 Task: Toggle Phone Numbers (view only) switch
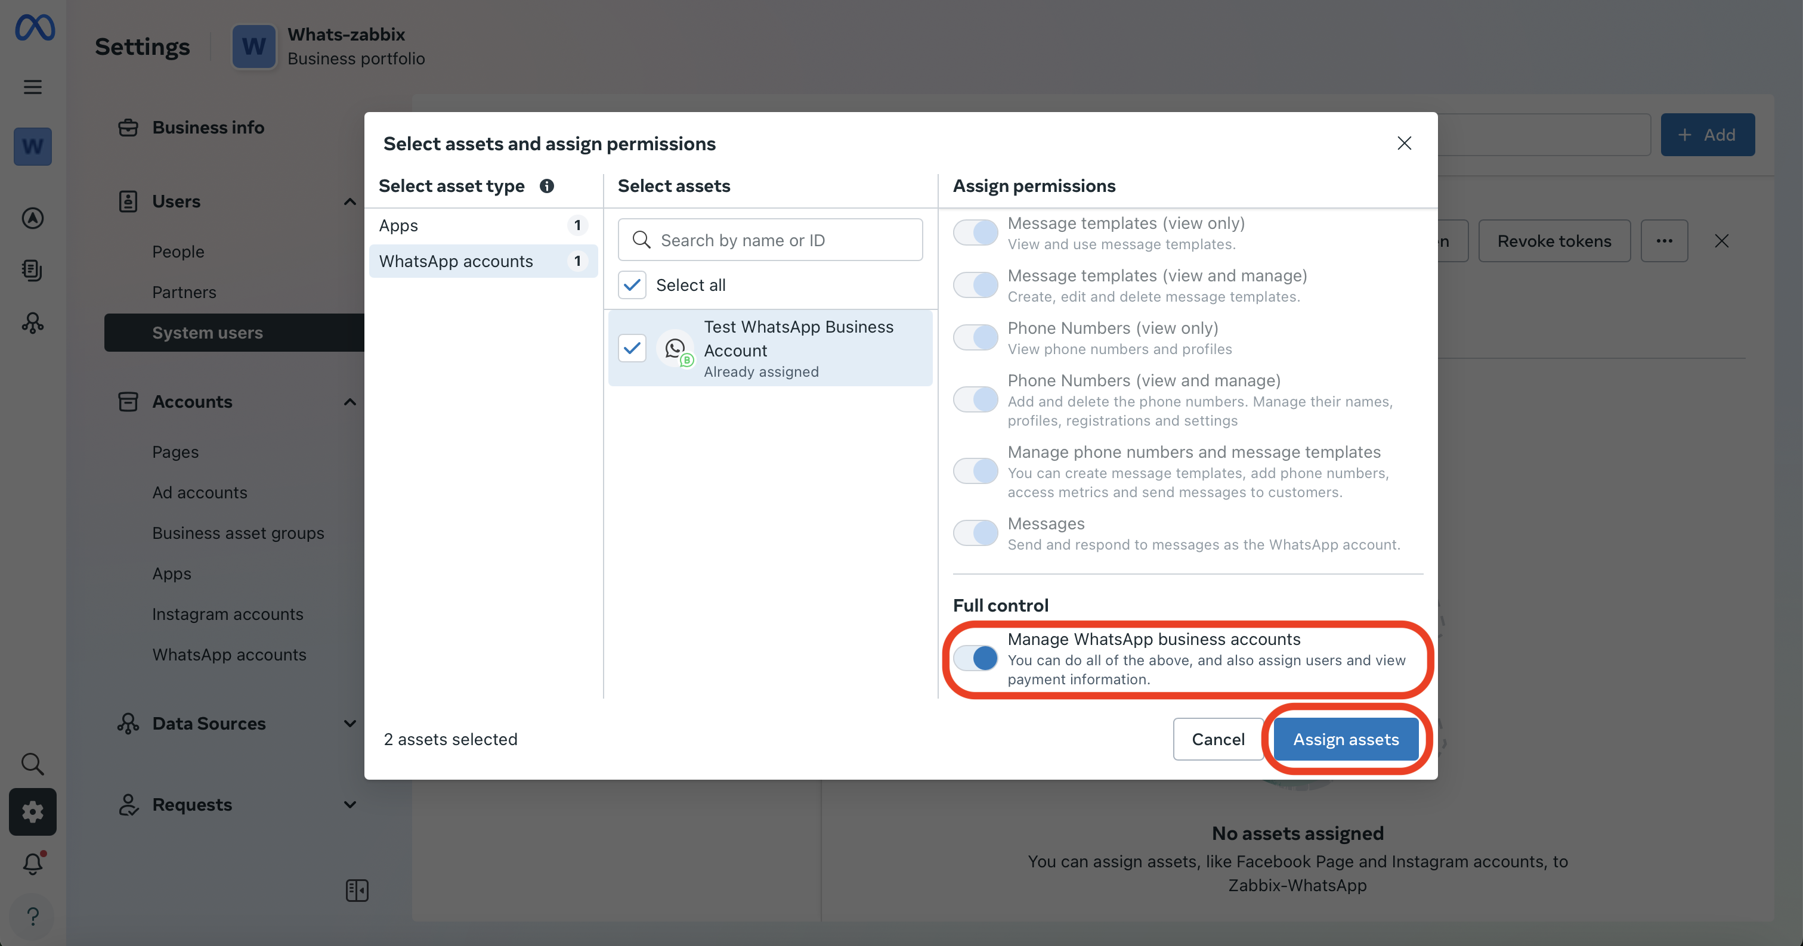tap(976, 338)
